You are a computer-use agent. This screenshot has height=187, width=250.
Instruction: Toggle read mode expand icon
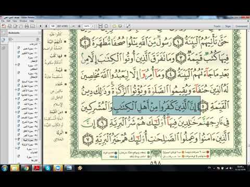128,26
